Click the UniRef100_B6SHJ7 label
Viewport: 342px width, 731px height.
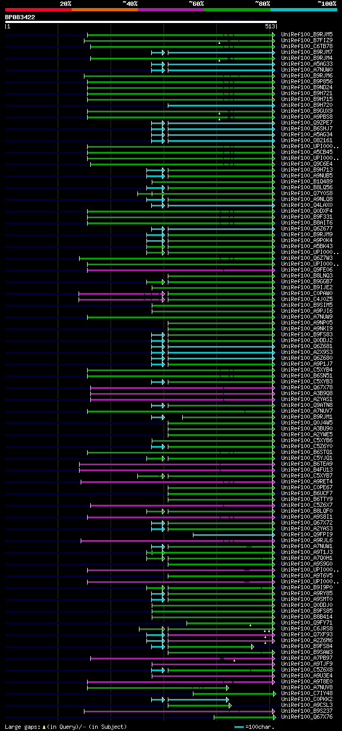(x=307, y=128)
